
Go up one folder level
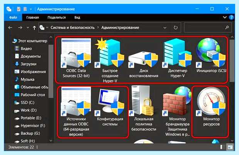[34, 28]
